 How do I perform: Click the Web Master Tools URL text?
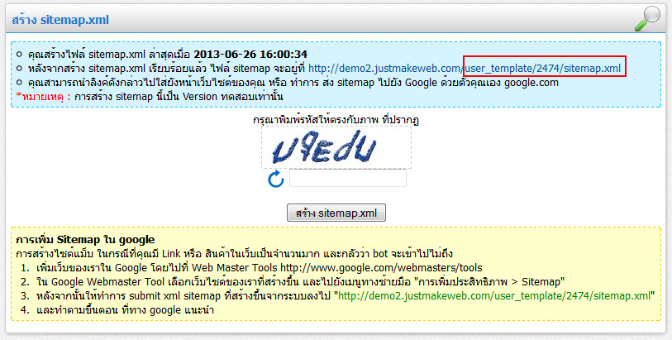(381, 268)
